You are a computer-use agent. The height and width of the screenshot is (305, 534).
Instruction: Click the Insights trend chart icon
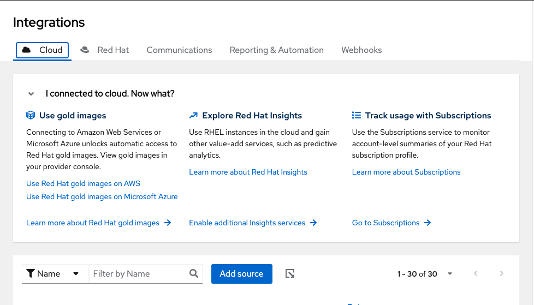pos(193,116)
